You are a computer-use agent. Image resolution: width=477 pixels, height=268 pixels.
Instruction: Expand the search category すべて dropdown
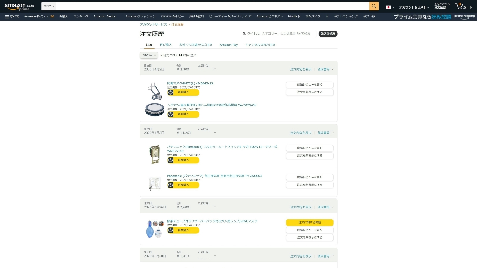[x=48, y=6]
